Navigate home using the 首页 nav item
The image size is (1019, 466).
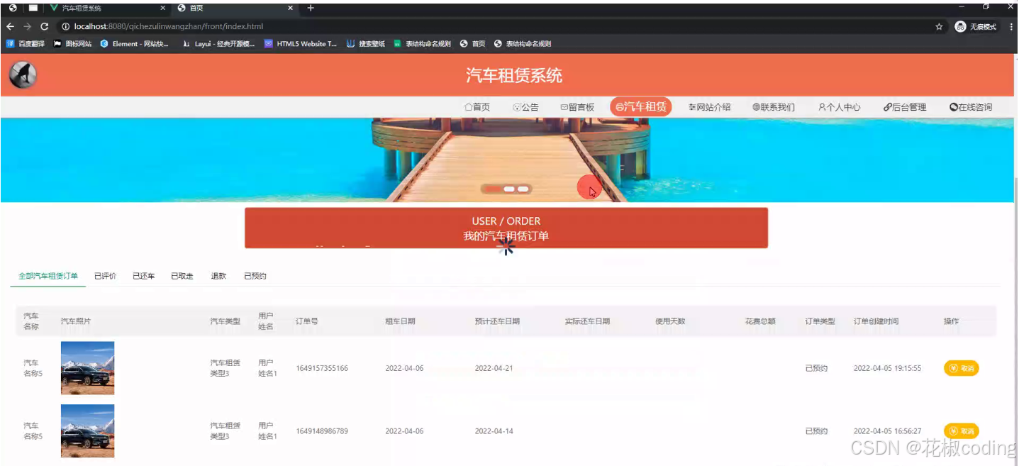point(477,106)
